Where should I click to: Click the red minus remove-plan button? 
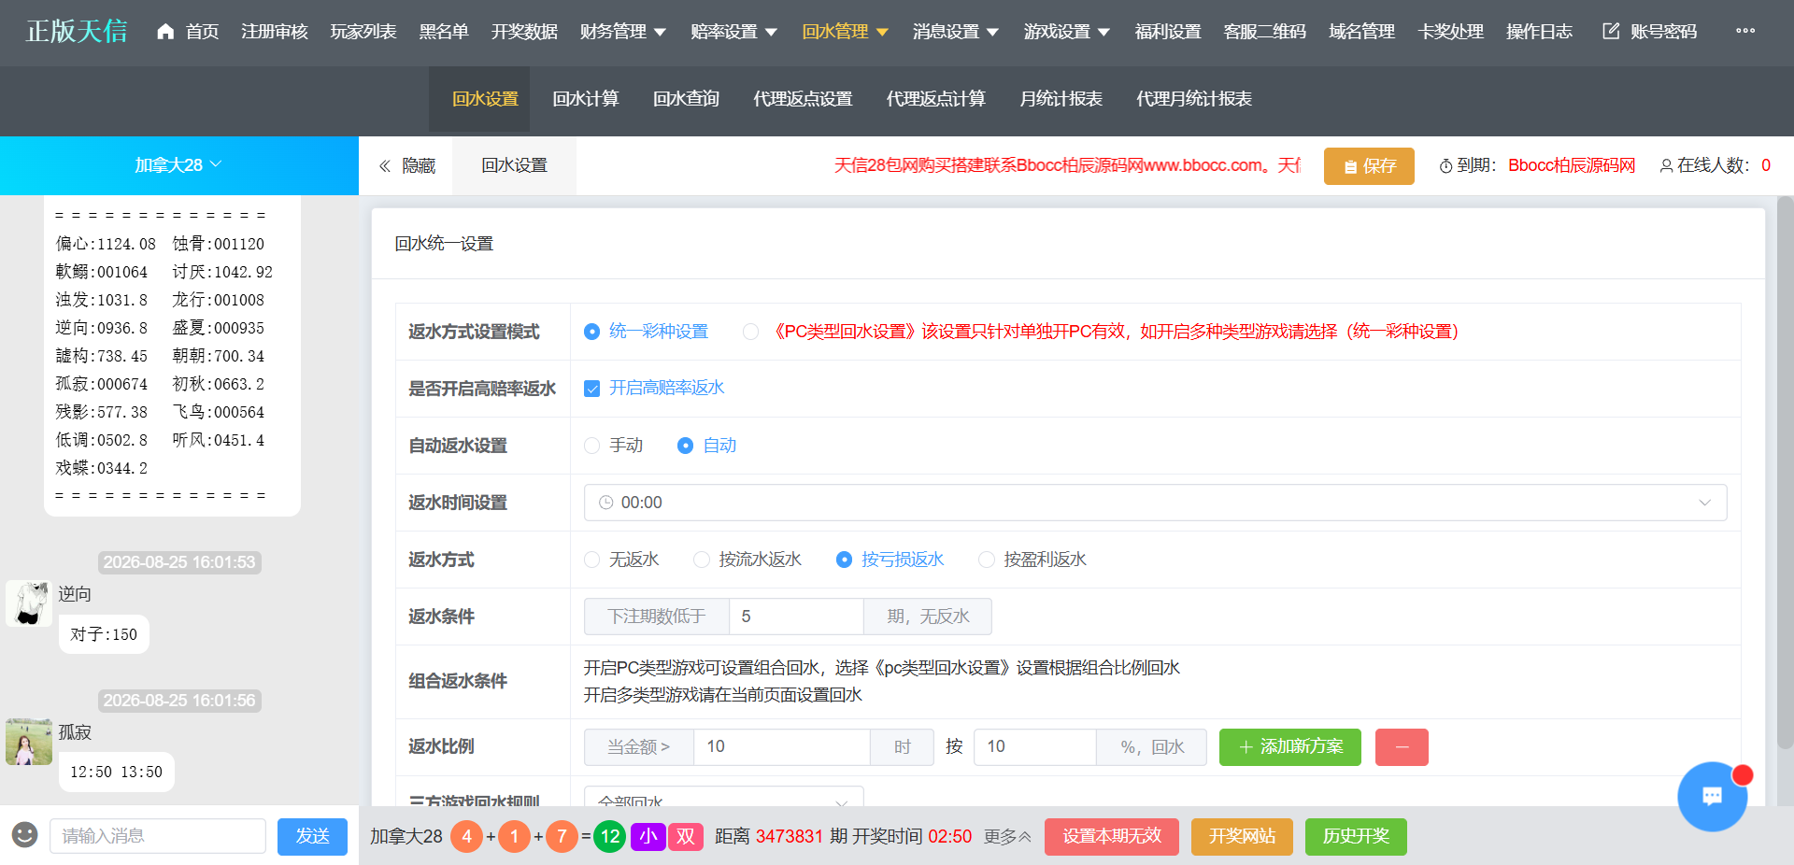point(1402,747)
